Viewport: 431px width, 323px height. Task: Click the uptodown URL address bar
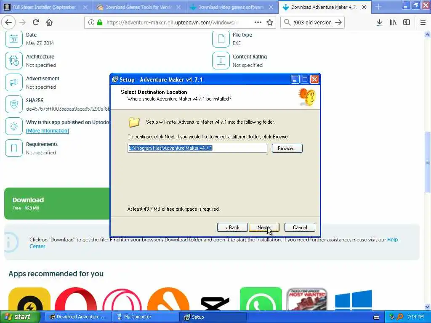172,22
